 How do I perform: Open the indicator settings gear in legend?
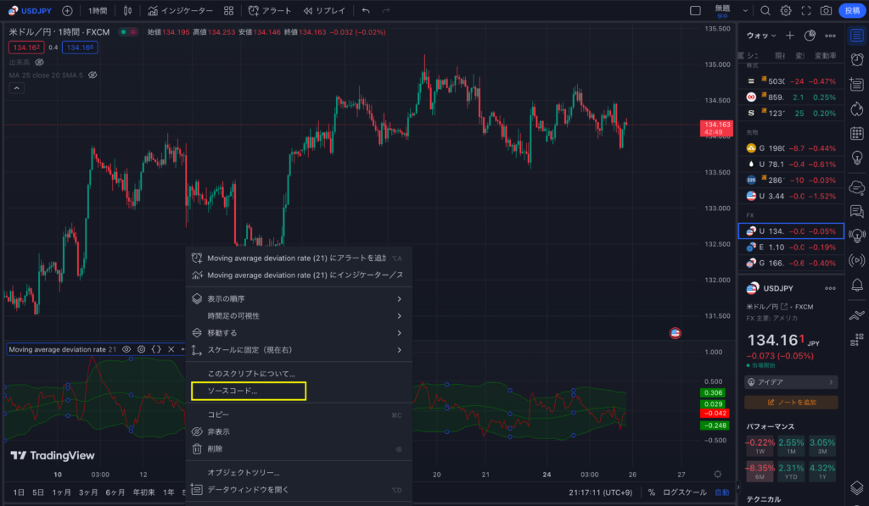pos(142,349)
